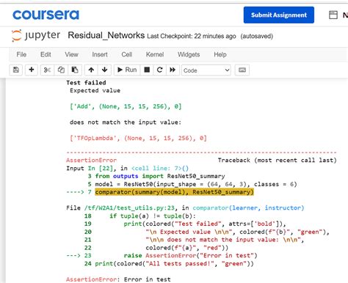Go to Coursera home via logo
The image size is (348, 283).
(x=46, y=15)
